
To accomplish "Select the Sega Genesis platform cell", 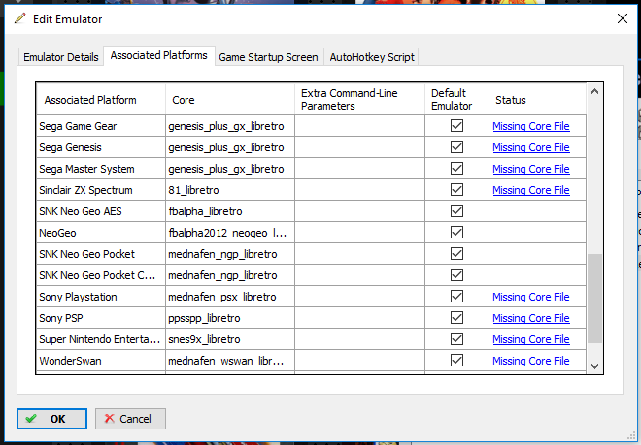I will (x=101, y=147).
